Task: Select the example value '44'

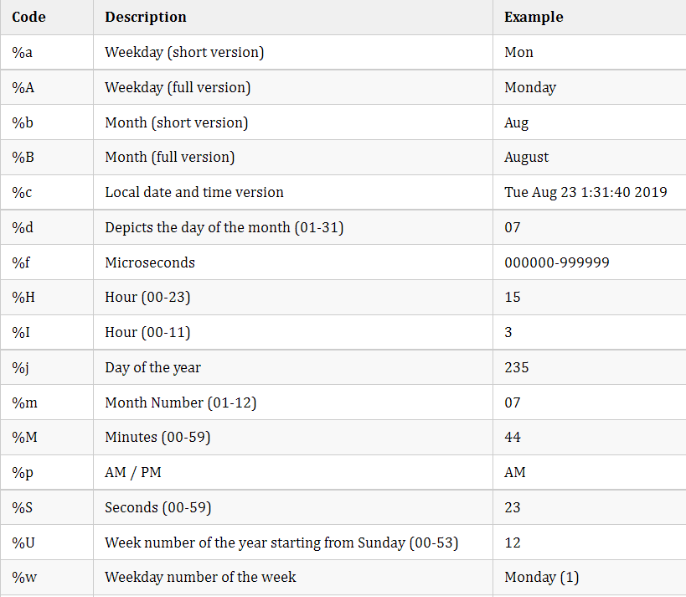Action: coord(513,438)
